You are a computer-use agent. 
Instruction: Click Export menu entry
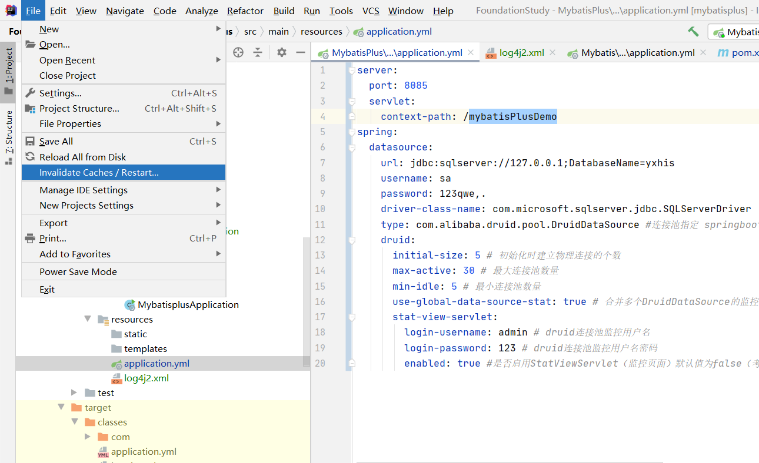(x=124, y=223)
